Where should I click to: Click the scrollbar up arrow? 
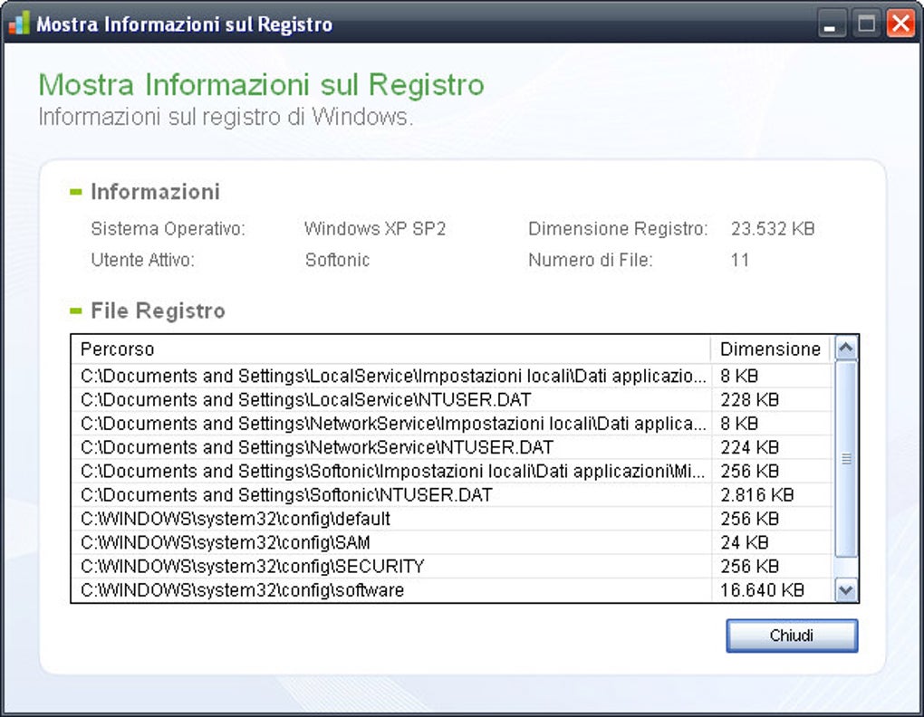click(x=844, y=347)
